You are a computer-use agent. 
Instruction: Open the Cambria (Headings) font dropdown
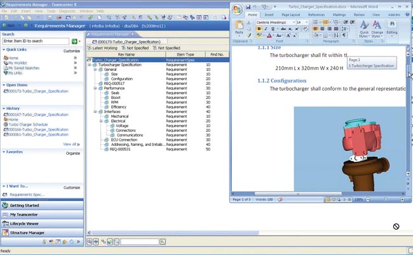tap(294, 22)
